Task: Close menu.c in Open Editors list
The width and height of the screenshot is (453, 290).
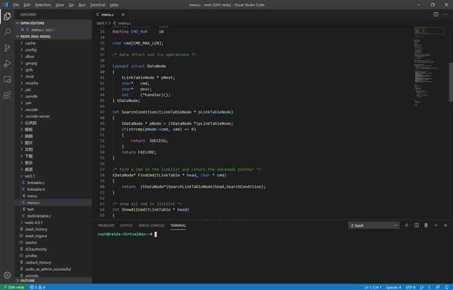Action: pos(22,30)
